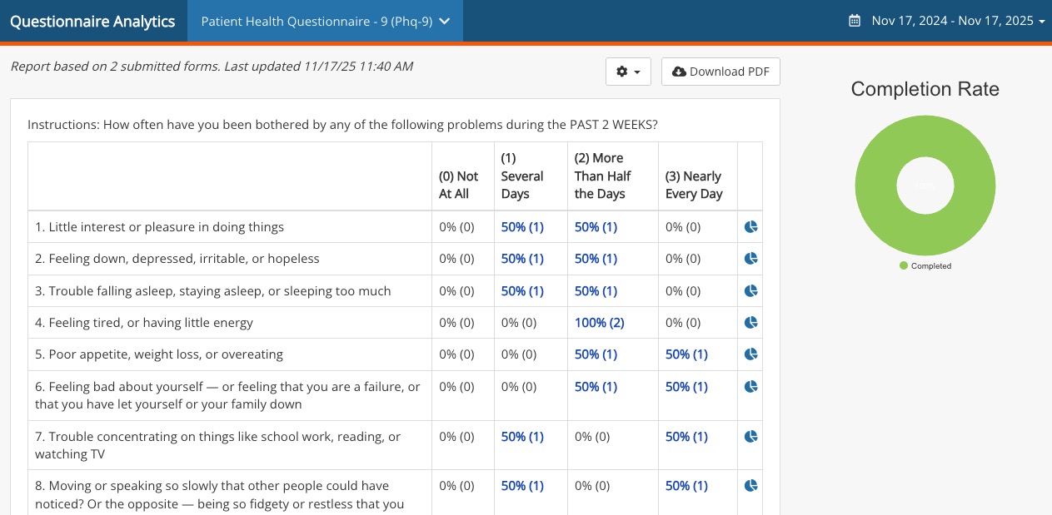Open 100% (2) responses for Feeling tired

tap(600, 323)
